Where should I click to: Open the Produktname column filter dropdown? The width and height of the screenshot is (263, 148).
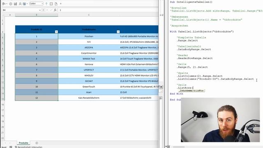118,32
